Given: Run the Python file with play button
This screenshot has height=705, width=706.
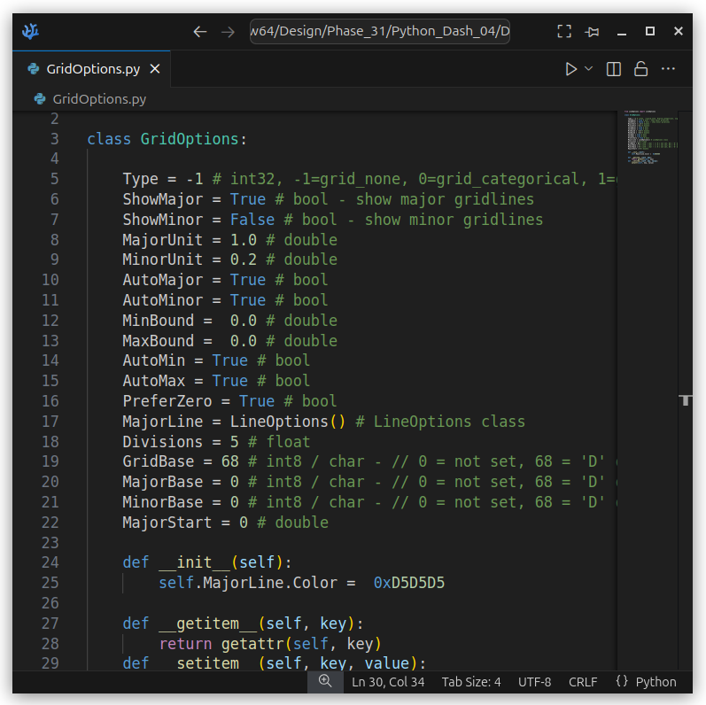Looking at the screenshot, I should 571,69.
